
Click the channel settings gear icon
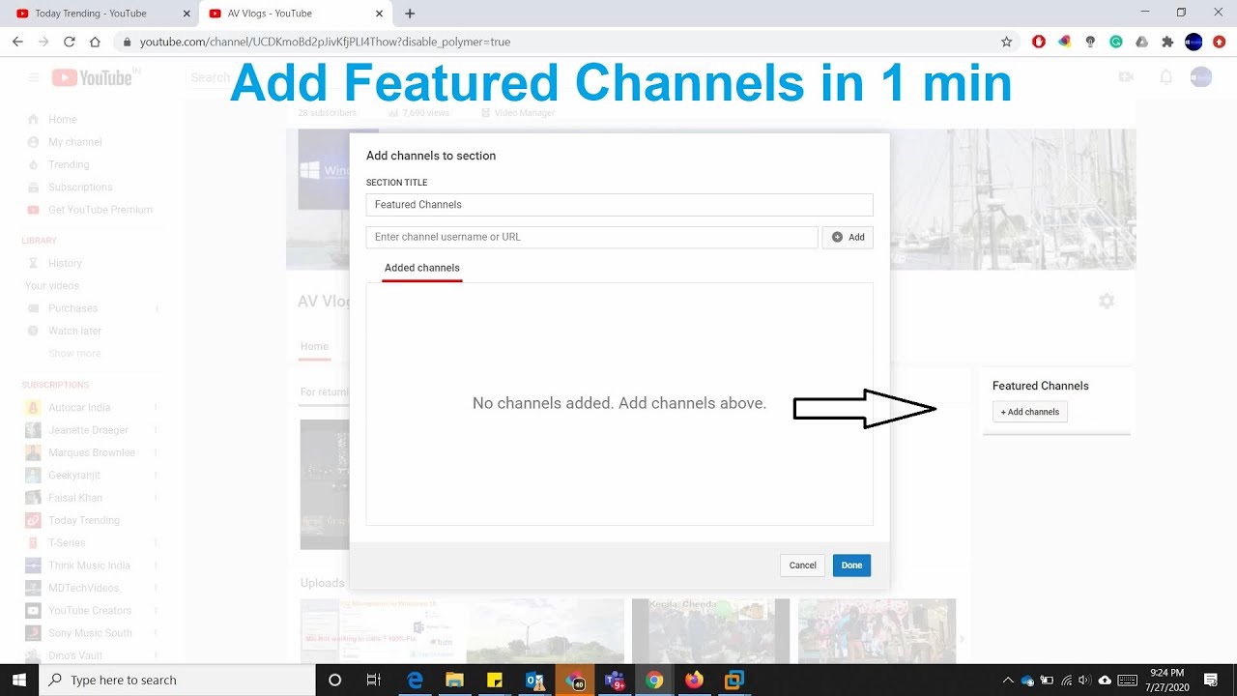(1107, 301)
